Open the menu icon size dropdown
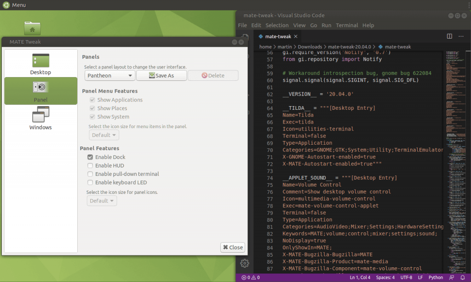The width and height of the screenshot is (471, 282). (103, 135)
